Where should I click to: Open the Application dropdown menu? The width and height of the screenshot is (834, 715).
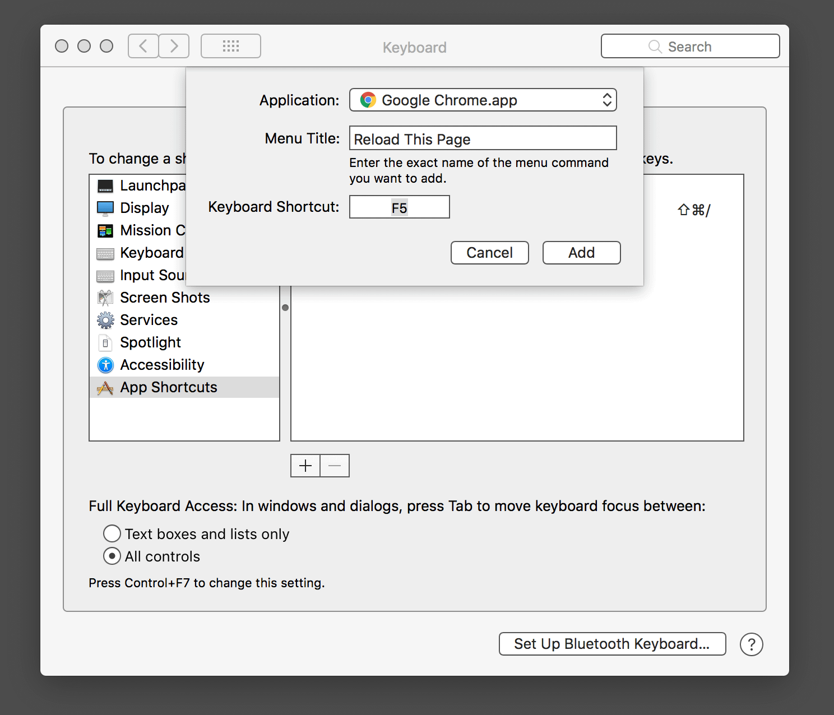coord(483,100)
